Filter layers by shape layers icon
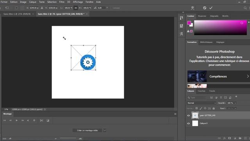 click(225, 98)
